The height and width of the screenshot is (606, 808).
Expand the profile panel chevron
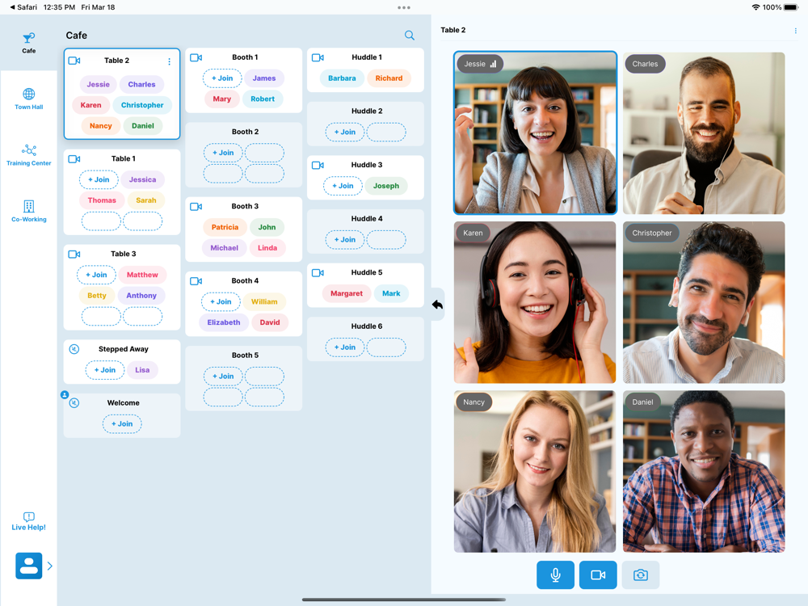(50, 566)
